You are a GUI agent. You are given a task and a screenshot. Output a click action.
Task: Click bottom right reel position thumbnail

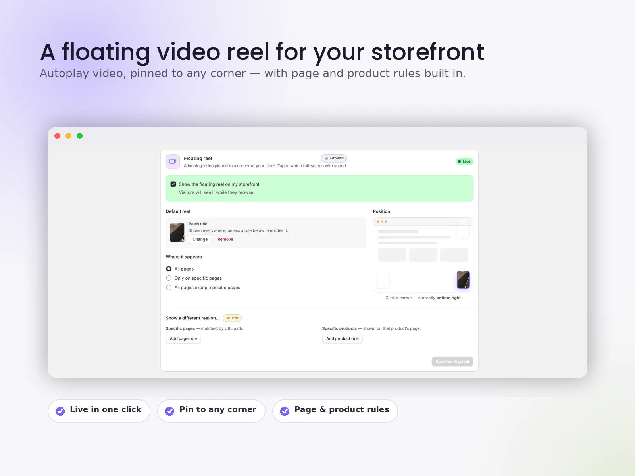463,280
